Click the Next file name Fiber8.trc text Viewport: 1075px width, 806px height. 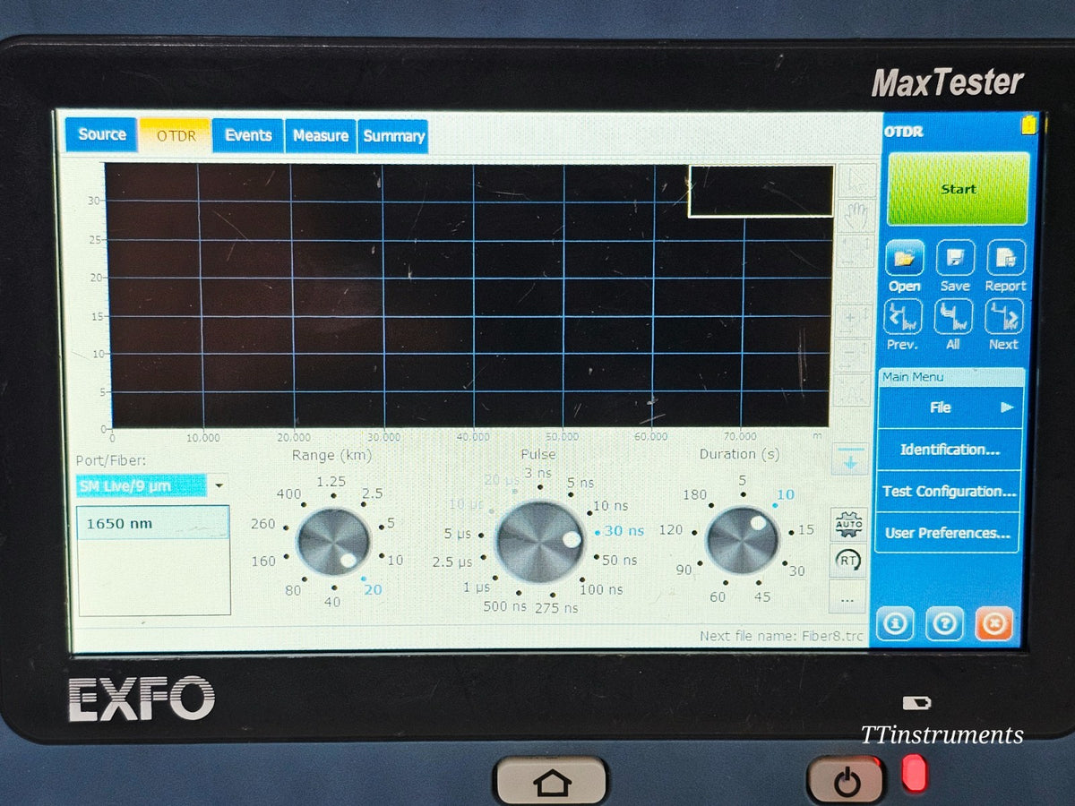click(x=782, y=636)
